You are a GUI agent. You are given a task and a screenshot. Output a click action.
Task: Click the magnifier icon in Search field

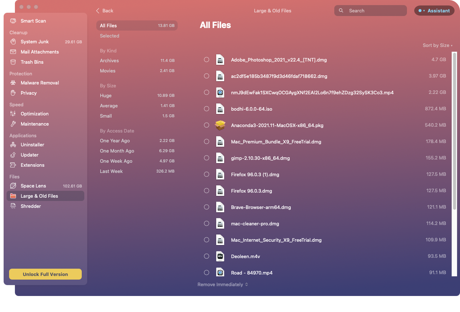(x=341, y=11)
